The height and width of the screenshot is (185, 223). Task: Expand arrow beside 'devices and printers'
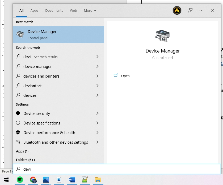click(97, 76)
